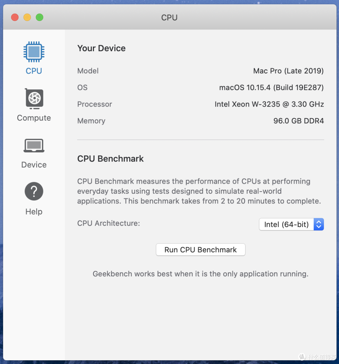Close the CPU window with red button
This screenshot has height=364, width=339.
point(15,18)
